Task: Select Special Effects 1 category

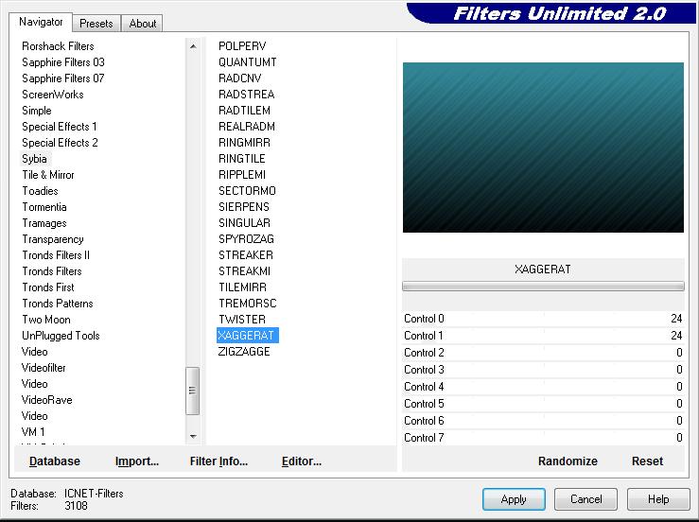Action: click(x=60, y=126)
